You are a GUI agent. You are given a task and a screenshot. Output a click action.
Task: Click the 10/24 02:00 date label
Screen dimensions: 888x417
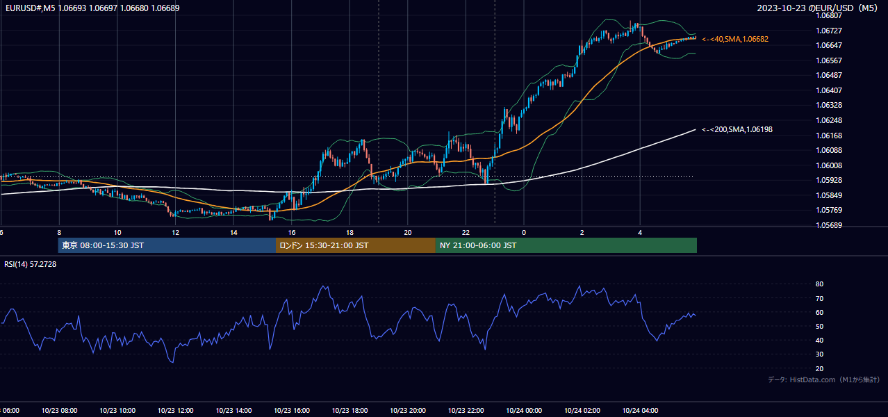click(582, 411)
